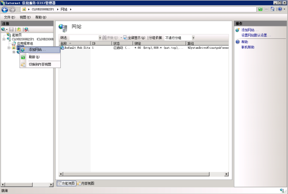Screen dimensions: 288x194
Task: Click 设置网站默认设置 link in actions pane
Action: (256, 35)
